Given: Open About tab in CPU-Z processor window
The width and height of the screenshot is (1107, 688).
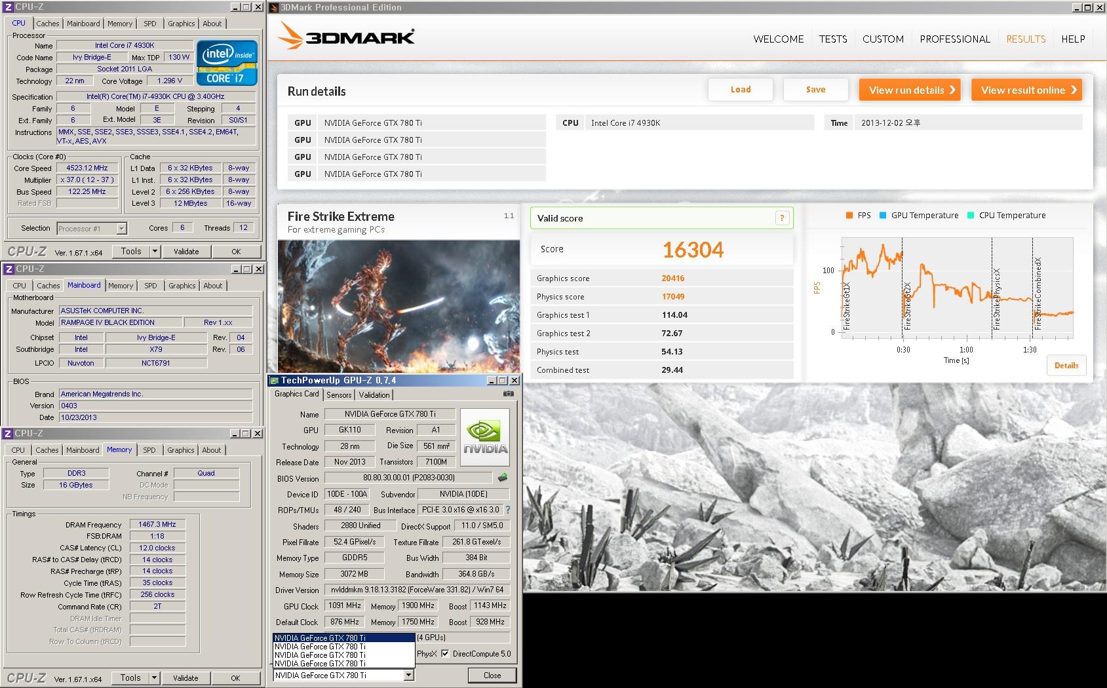Looking at the screenshot, I should [x=212, y=24].
